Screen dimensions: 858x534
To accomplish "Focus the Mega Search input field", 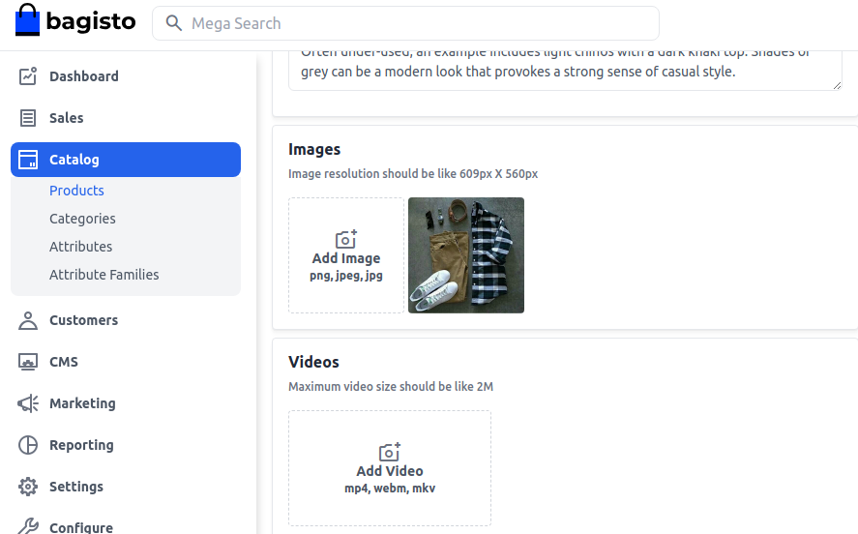I will (x=405, y=23).
